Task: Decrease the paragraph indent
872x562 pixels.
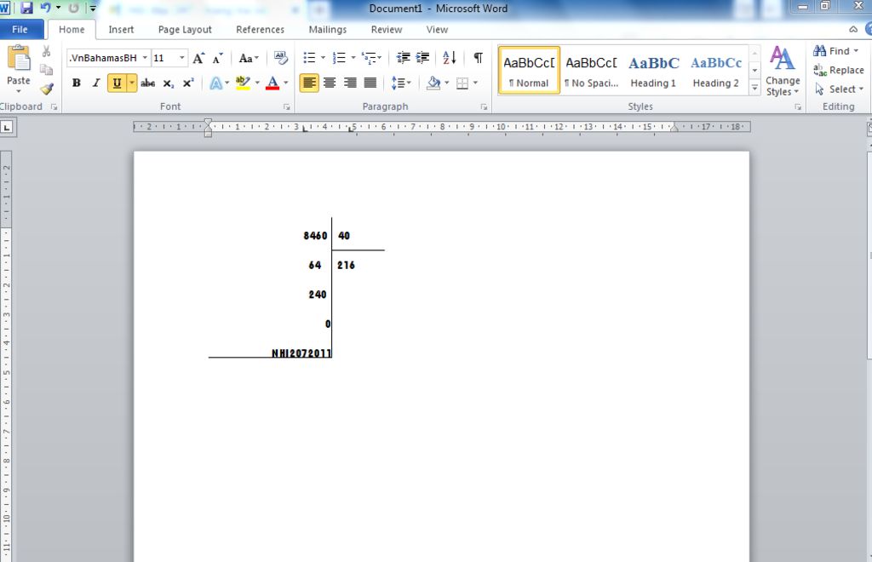Action: (x=403, y=57)
